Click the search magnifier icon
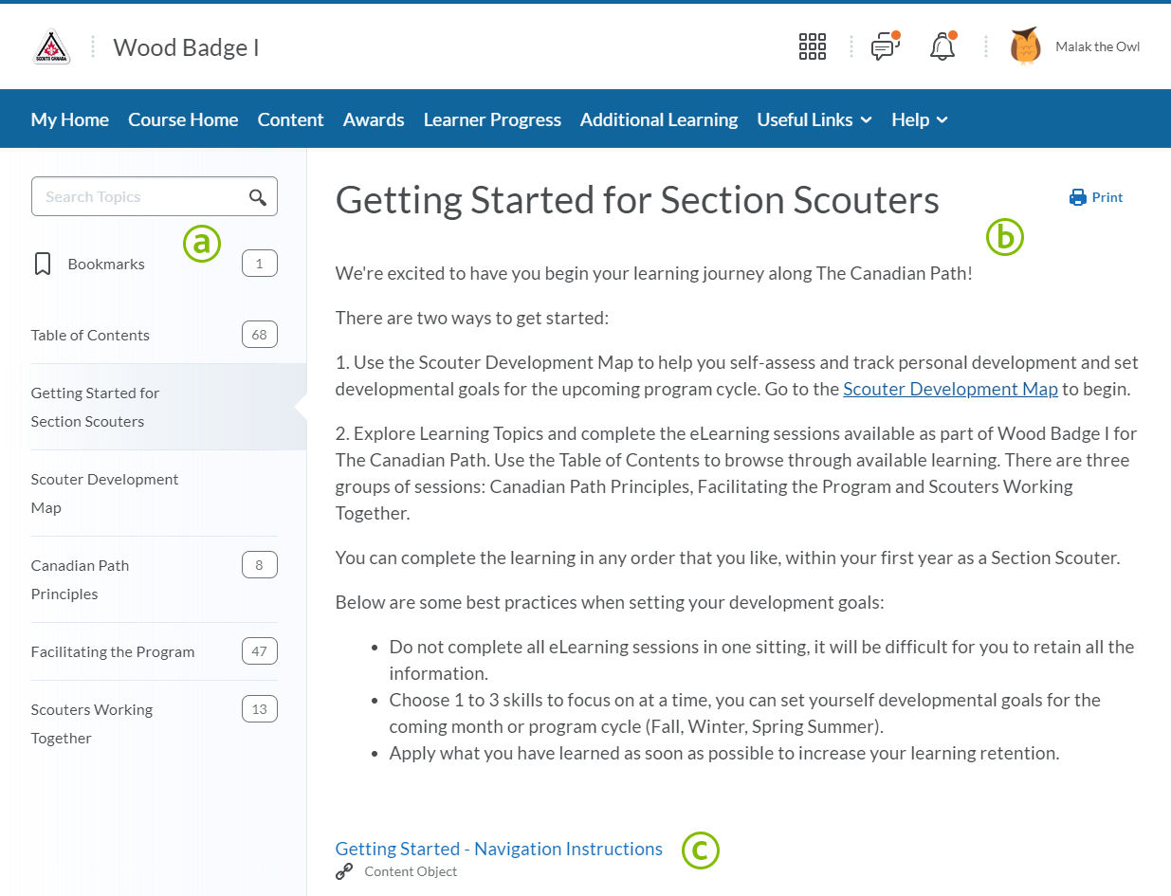This screenshot has height=896, width=1171. (x=258, y=197)
